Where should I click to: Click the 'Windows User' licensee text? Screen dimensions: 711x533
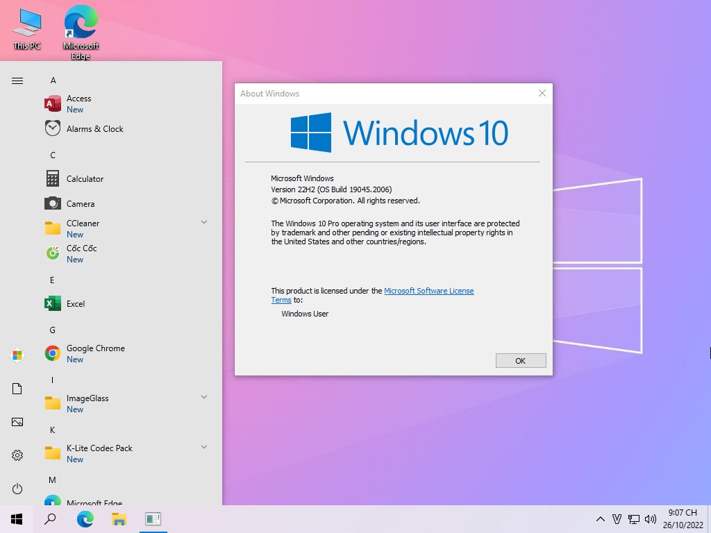pos(305,314)
